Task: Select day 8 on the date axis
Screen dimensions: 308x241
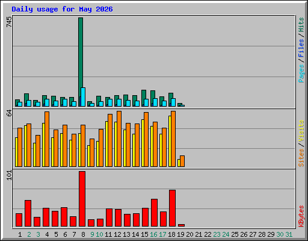Action: click(x=83, y=234)
